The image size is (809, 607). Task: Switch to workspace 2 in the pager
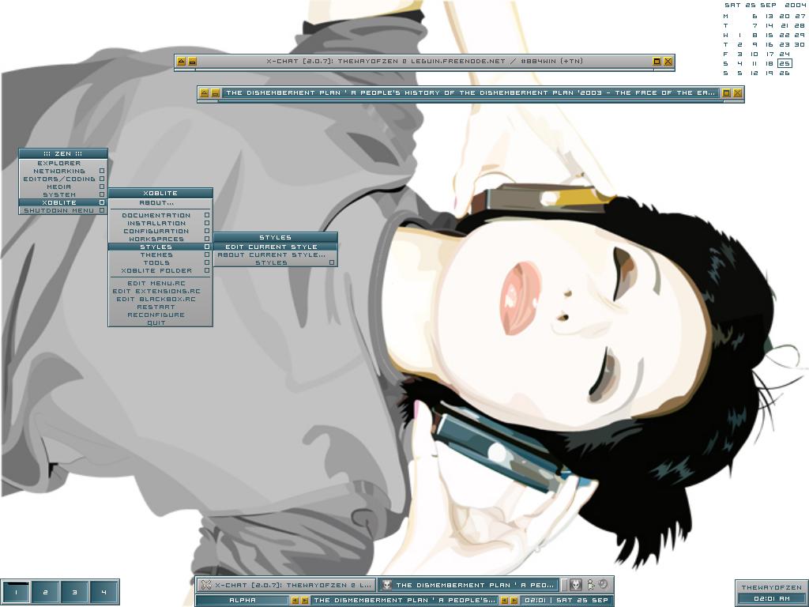pos(45,592)
